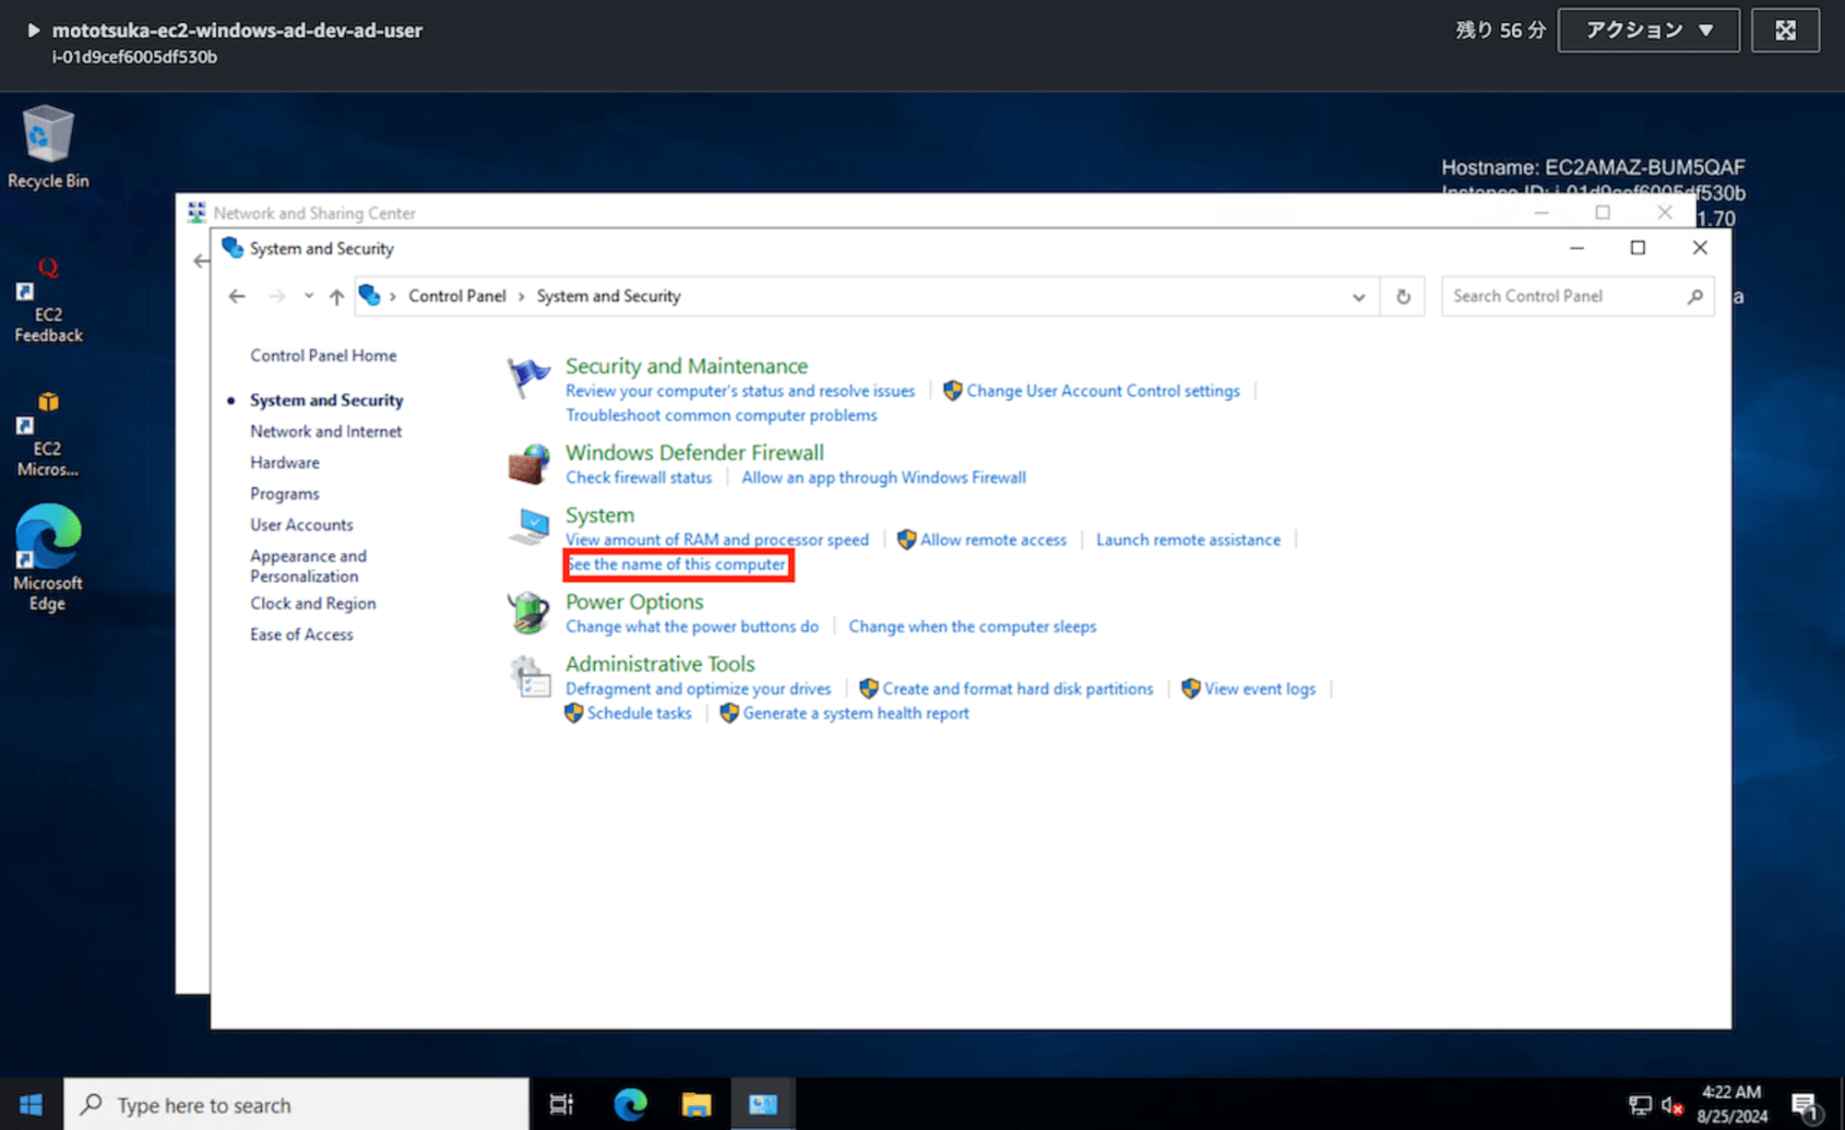
Task: Click View event logs under Administrative Tools
Action: coord(1260,689)
